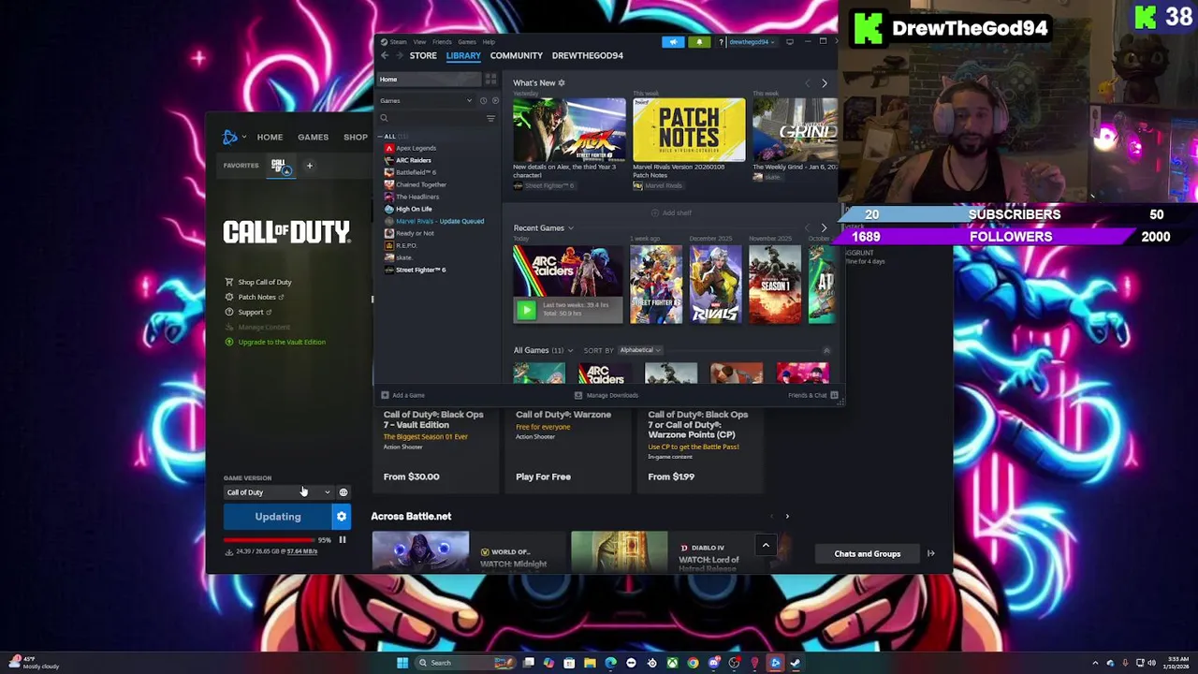Open Steam library advanced filter icon
Screen dimensions: 1198x674
(490, 118)
